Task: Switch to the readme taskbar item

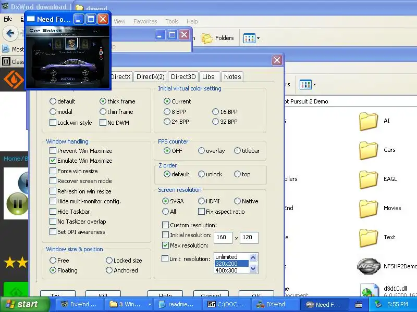Action: [178, 304]
